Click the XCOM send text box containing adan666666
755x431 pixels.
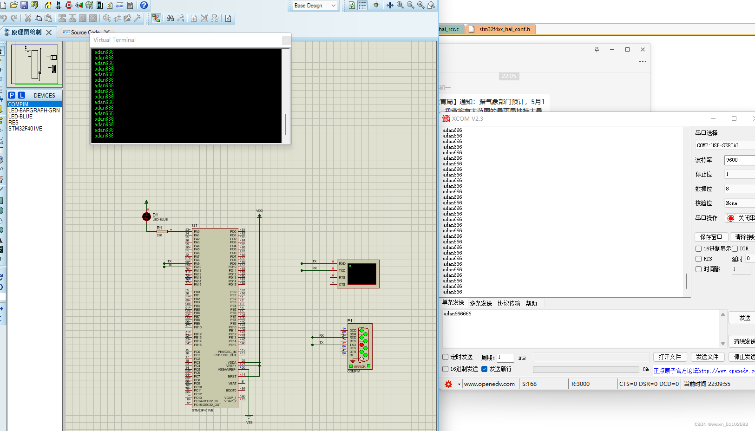pos(581,328)
